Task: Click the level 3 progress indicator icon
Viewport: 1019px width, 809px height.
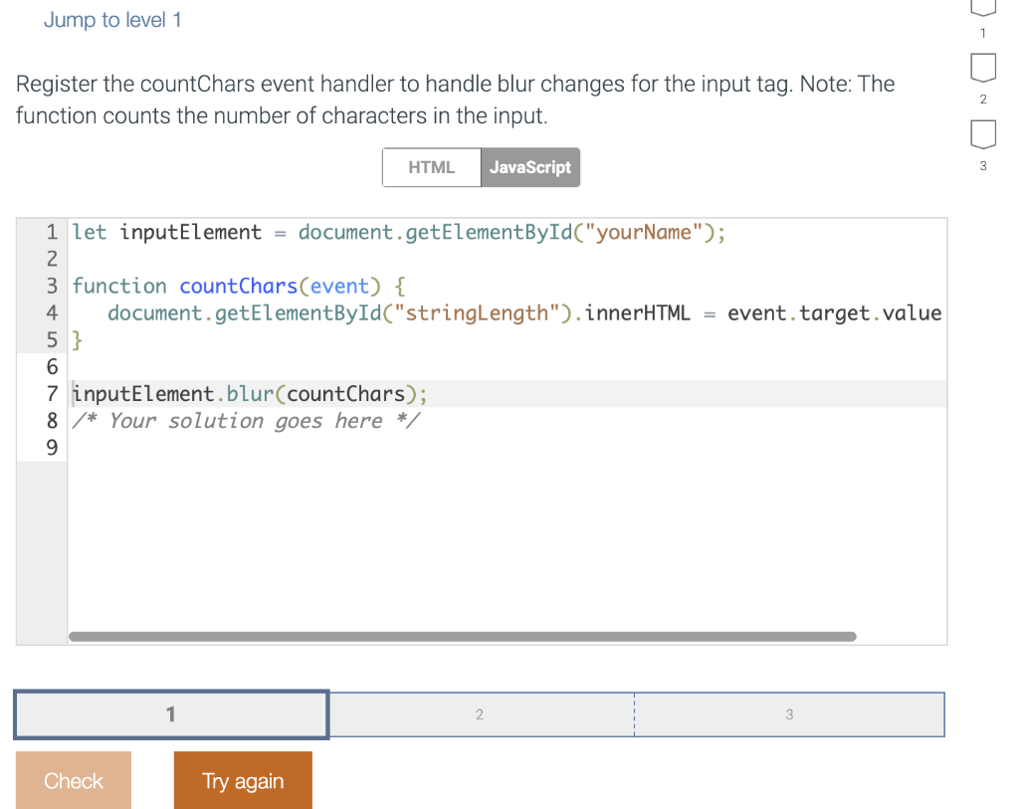Action: [x=982, y=134]
